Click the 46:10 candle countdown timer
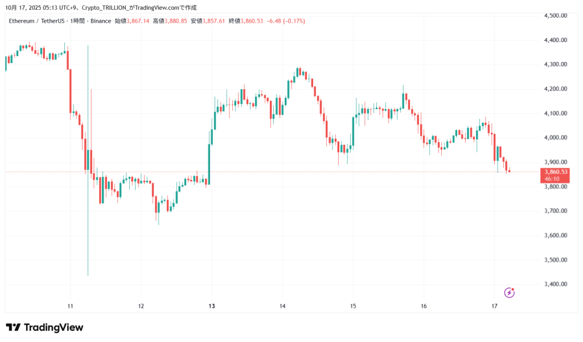Screen dimensions: 583x342 [552, 178]
